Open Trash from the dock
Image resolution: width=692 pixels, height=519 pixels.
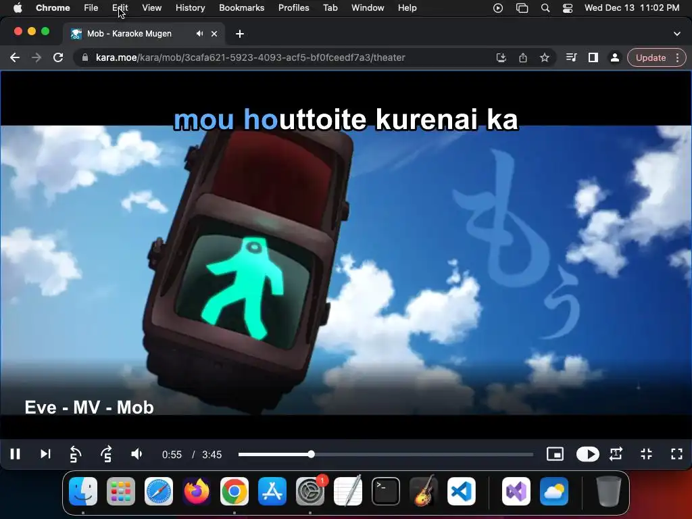[x=609, y=491]
